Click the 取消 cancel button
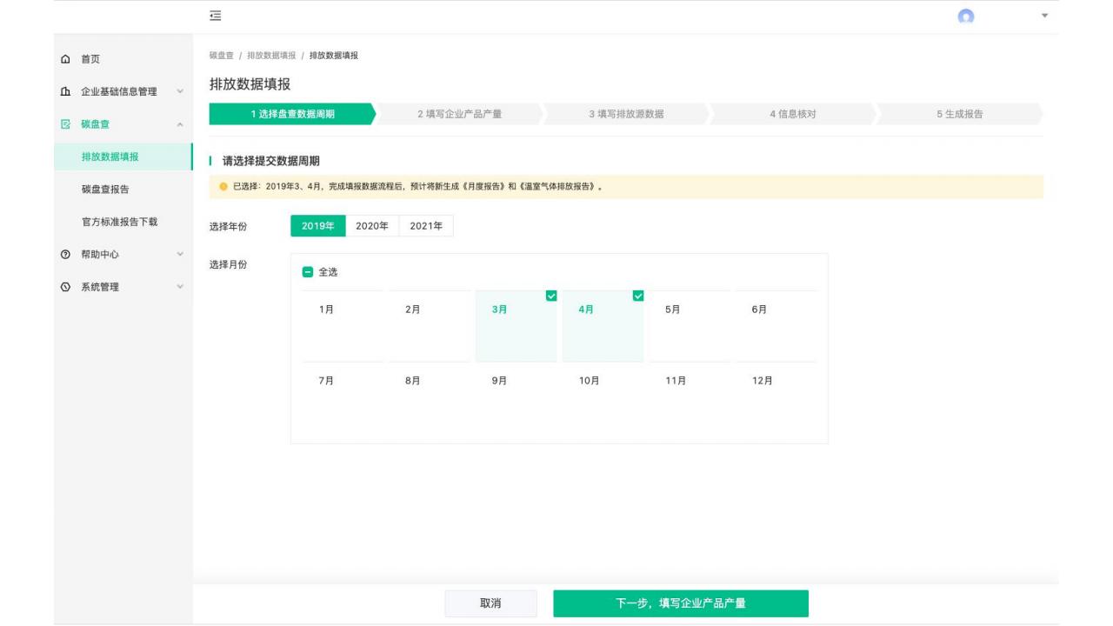The width and height of the screenshot is (1113, 626). 490,603
